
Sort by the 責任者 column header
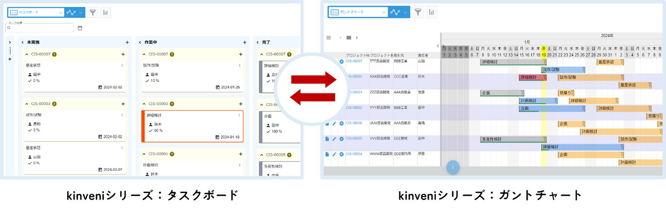(423, 55)
